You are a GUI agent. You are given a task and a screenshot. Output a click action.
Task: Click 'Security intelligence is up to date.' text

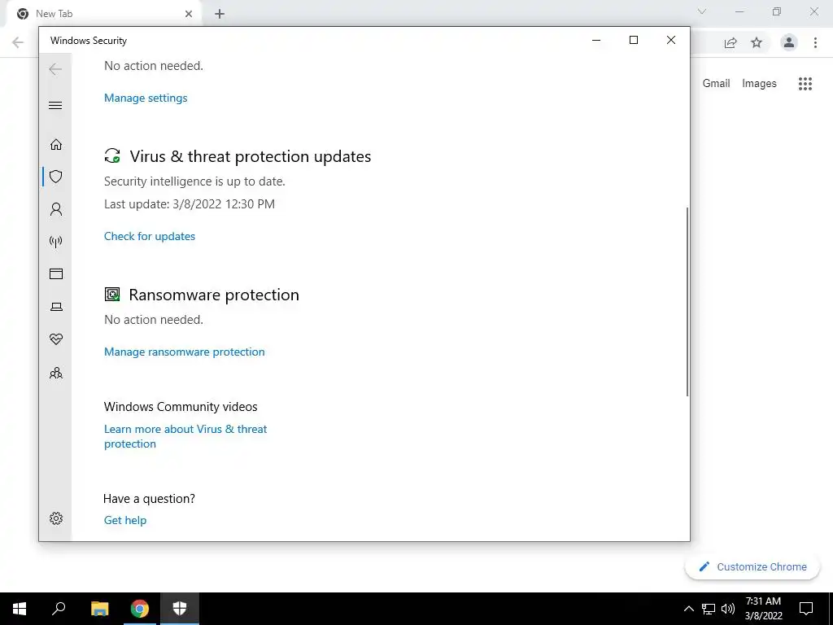(194, 181)
